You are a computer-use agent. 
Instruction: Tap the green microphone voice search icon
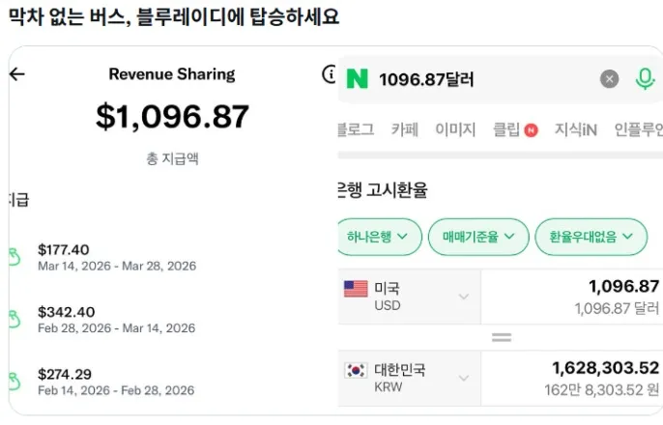tap(645, 79)
